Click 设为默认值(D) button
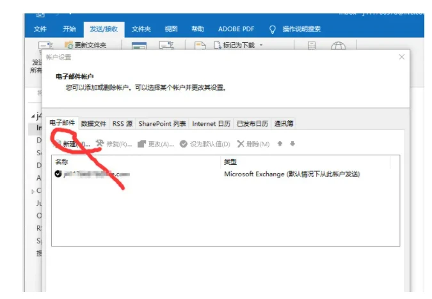The width and height of the screenshot is (432, 299). [x=205, y=144]
